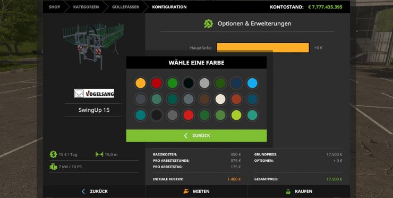Click the daily cost dollar icon
393x198 pixels.
[53, 154]
